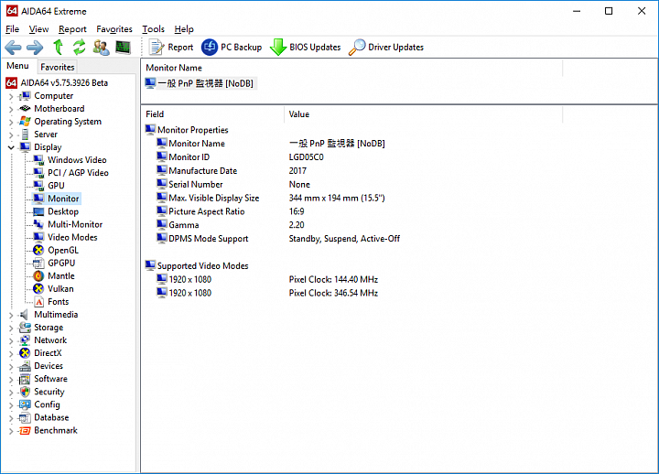Select the Max. Visible Display Size row

tap(271, 198)
